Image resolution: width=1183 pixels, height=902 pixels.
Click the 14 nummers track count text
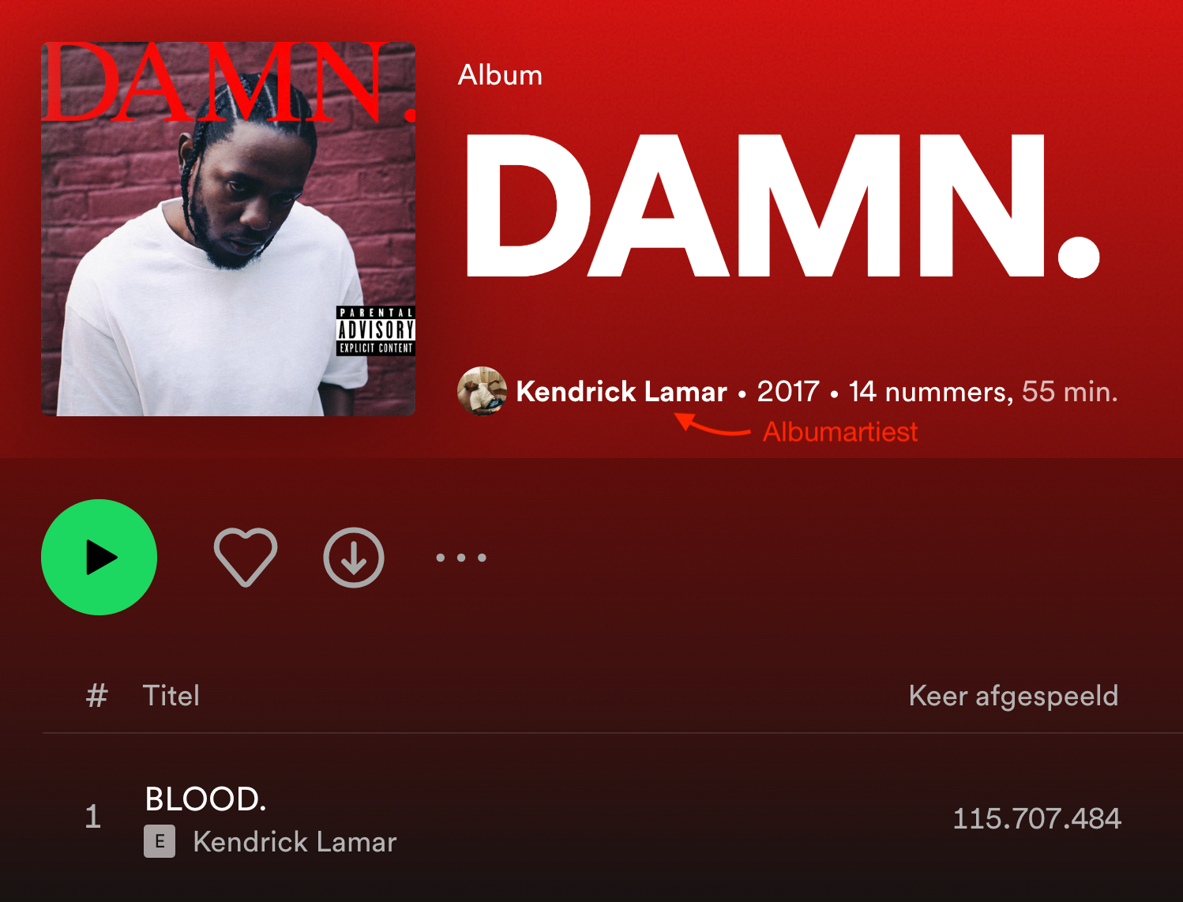931,392
